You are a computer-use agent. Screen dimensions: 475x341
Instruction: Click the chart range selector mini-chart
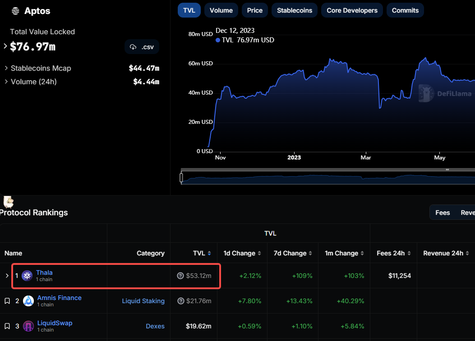tap(328, 177)
